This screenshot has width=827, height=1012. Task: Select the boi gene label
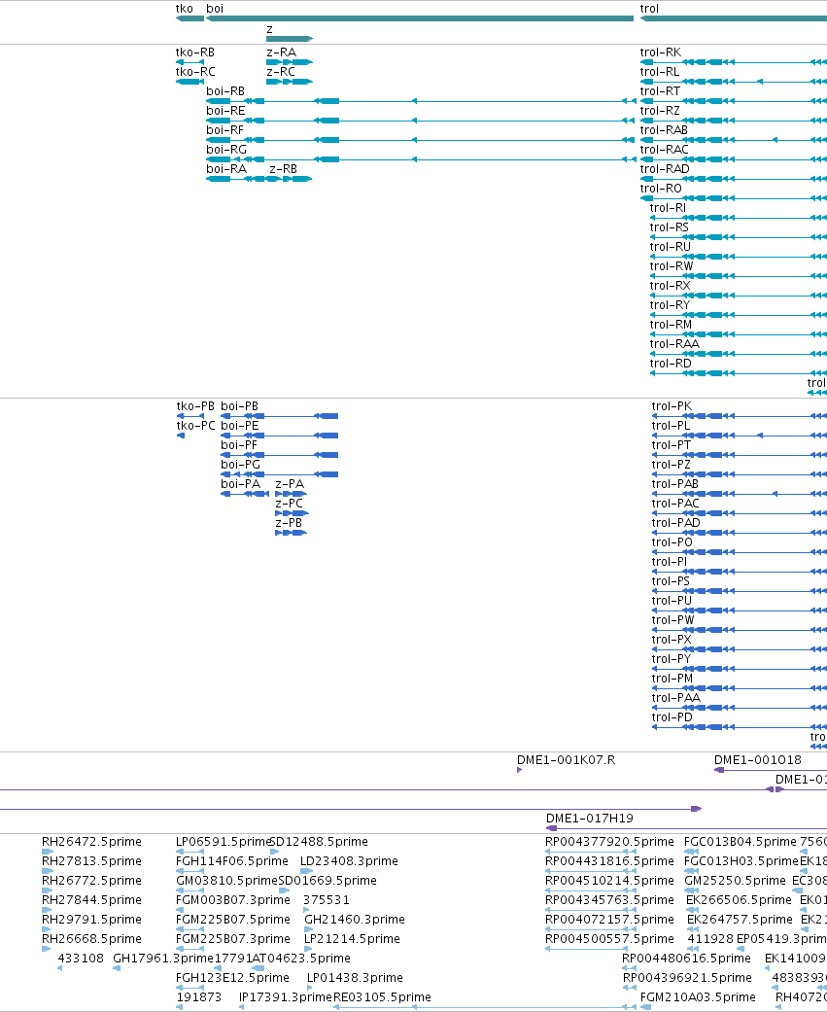pyautogui.click(x=215, y=9)
